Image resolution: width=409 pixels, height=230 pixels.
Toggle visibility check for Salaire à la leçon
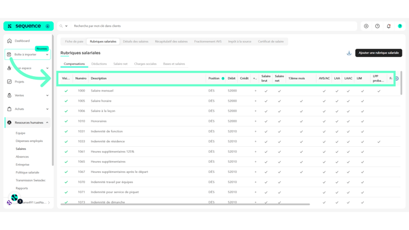click(66, 111)
